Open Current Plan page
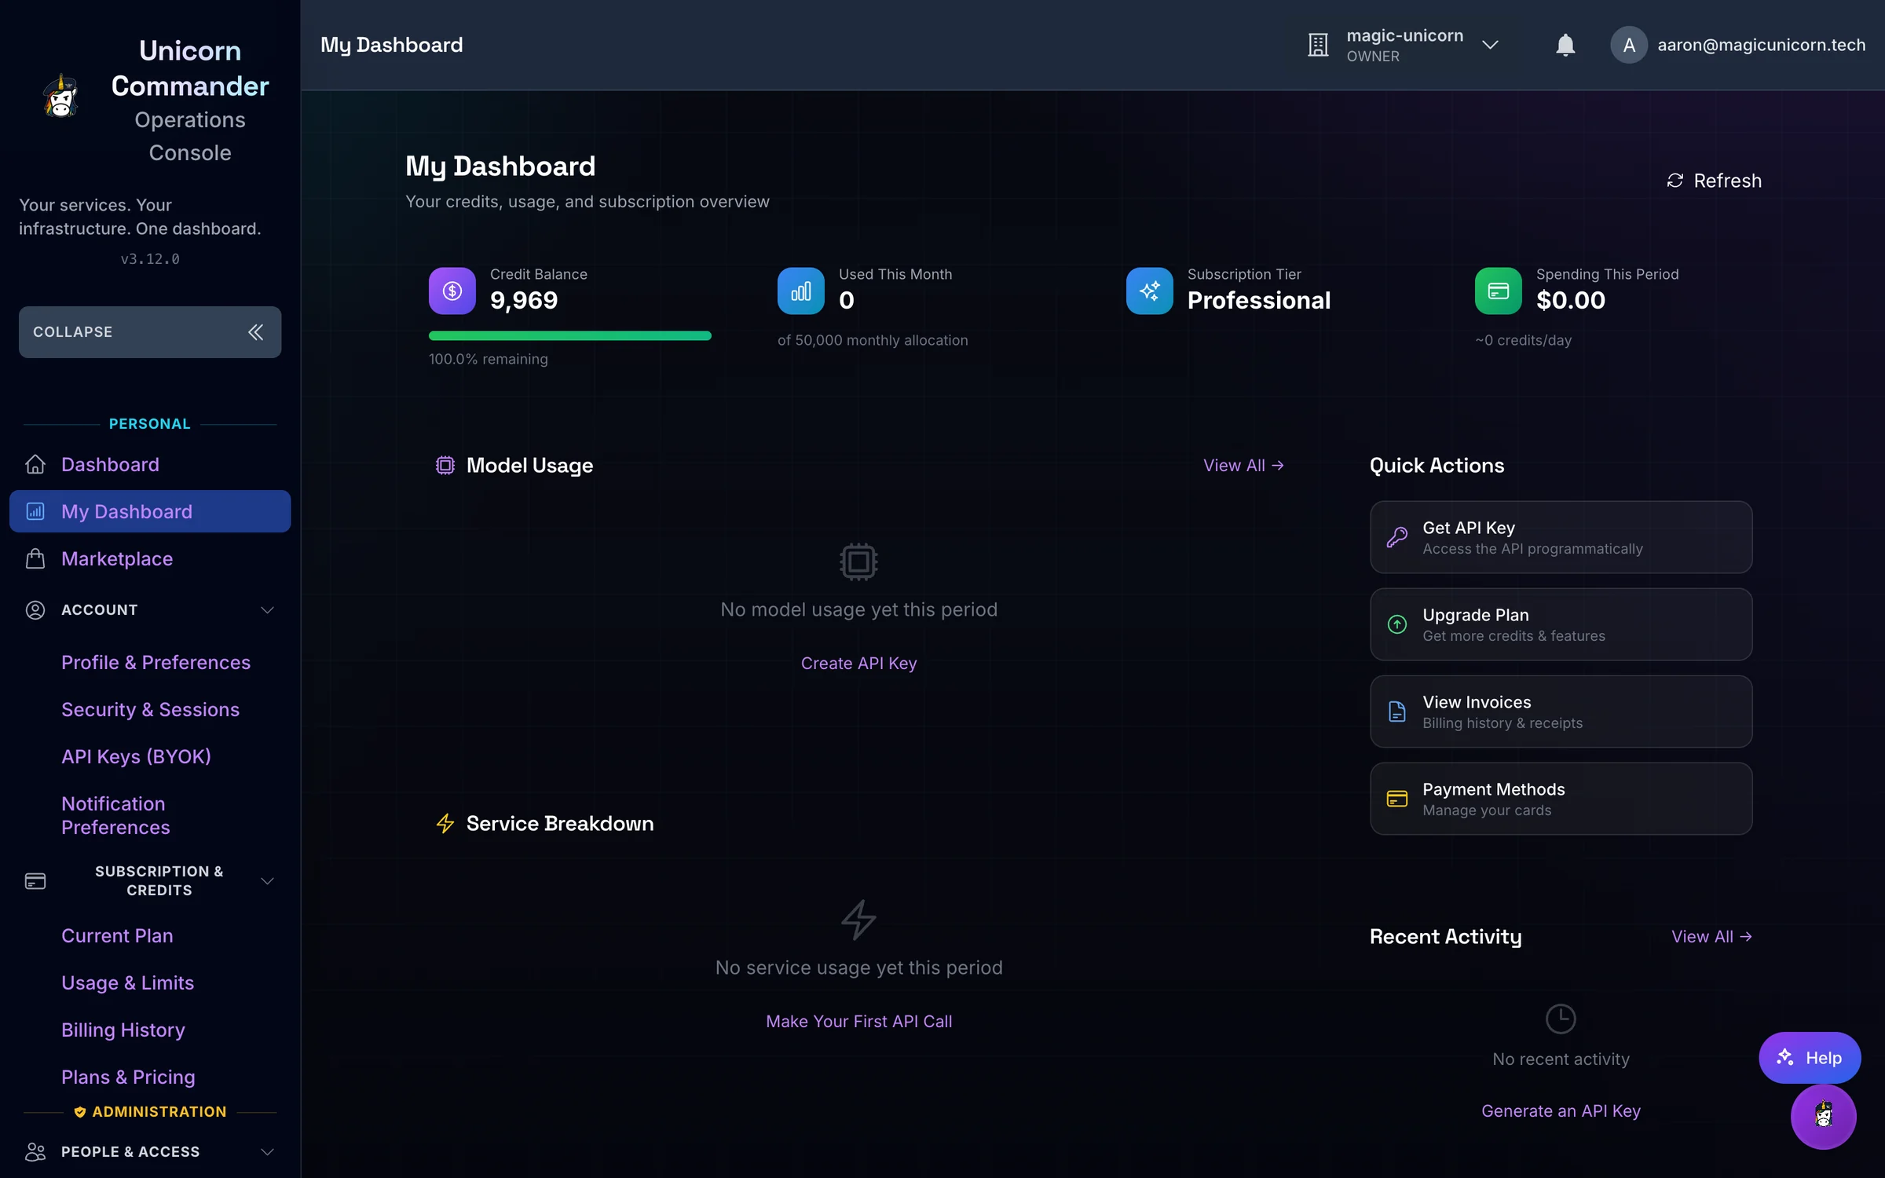Image resolution: width=1885 pixels, height=1178 pixels. (x=117, y=936)
